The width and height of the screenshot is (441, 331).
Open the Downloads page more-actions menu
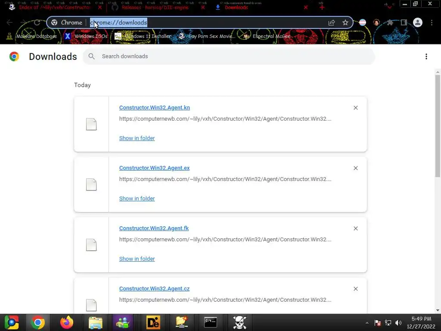point(426,56)
